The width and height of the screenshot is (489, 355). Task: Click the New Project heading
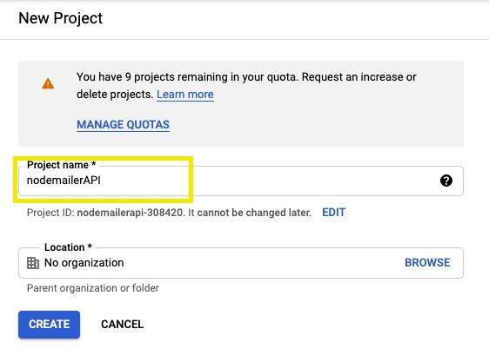(x=61, y=18)
